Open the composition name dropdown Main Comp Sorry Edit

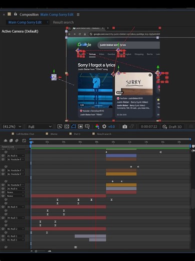click(x=57, y=15)
